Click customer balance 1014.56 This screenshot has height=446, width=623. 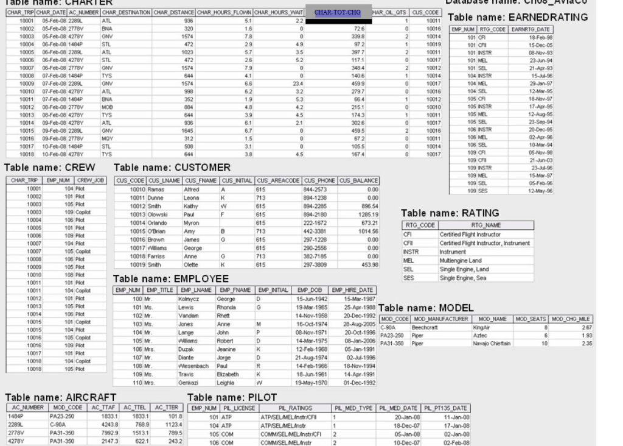tap(368, 231)
